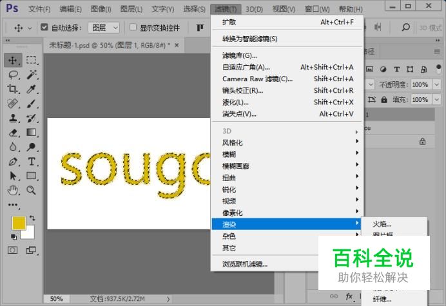Expand the 风格化 filter submenu
The height and width of the screenshot is (306, 446).
click(287, 142)
